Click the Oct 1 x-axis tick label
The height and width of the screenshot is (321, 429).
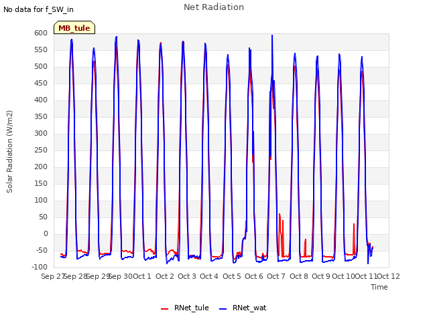click(142, 276)
